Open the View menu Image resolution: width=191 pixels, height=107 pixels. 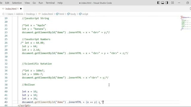pyautogui.click(x=27, y=3)
